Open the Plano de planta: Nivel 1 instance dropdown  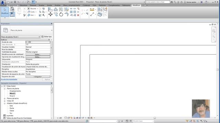pyautogui.click(x=21, y=37)
